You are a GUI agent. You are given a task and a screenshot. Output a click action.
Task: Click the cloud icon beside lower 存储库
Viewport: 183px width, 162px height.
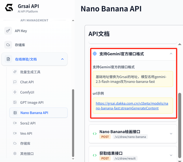coord(15,143)
